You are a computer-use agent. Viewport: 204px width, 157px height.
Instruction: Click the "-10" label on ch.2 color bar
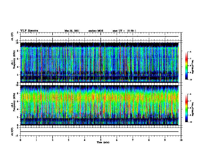point(190,122)
